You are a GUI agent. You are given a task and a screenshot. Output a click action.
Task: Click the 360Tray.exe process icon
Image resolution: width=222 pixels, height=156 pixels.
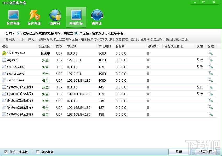pyautogui.click(x=5, y=53)
